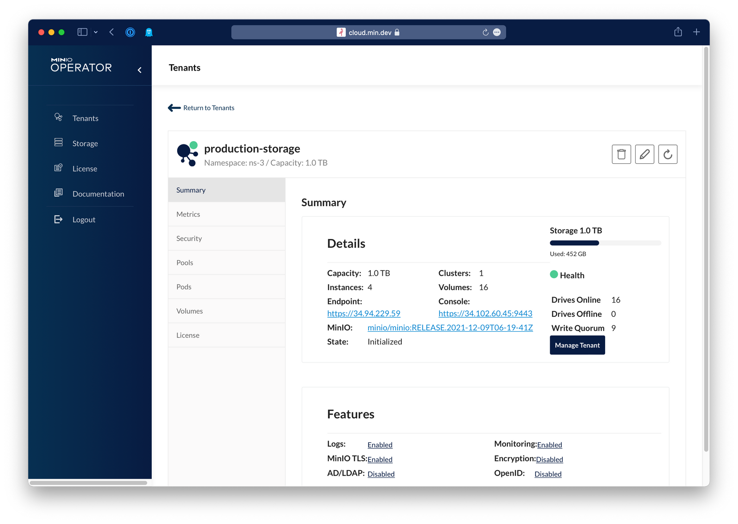Reload the page in address bar
Viewport: 738px width, 524px height.
coord(485,32)
